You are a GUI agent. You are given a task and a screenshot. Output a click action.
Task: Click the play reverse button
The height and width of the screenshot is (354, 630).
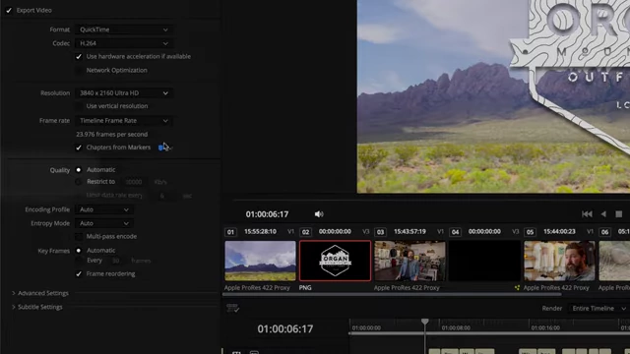603,214
